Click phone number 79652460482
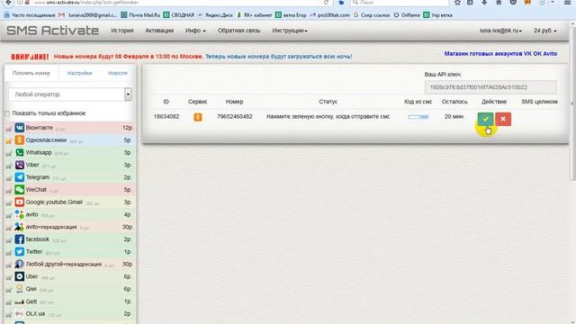The width and height of the screenshot is (576, 324). 234,116
